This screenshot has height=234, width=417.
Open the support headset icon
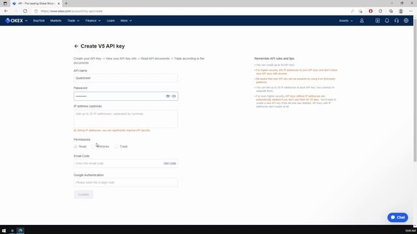point(397,20)
